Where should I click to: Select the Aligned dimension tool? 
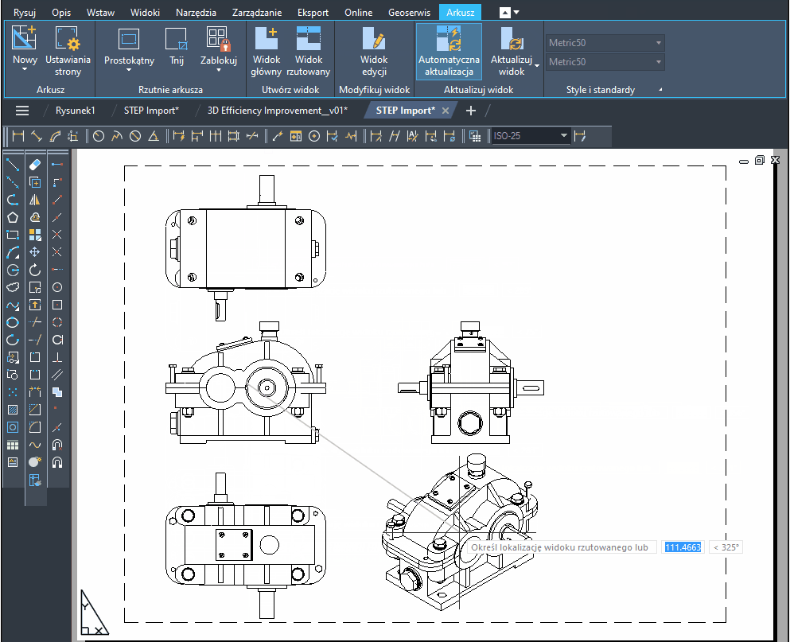pyautogui.click(x=37, y=136)
